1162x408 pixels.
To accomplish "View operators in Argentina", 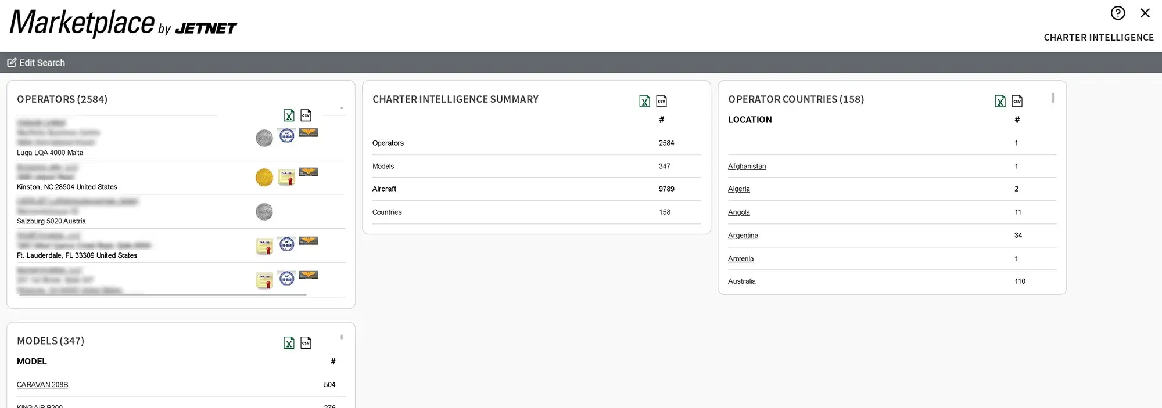I will click(743, 236).
